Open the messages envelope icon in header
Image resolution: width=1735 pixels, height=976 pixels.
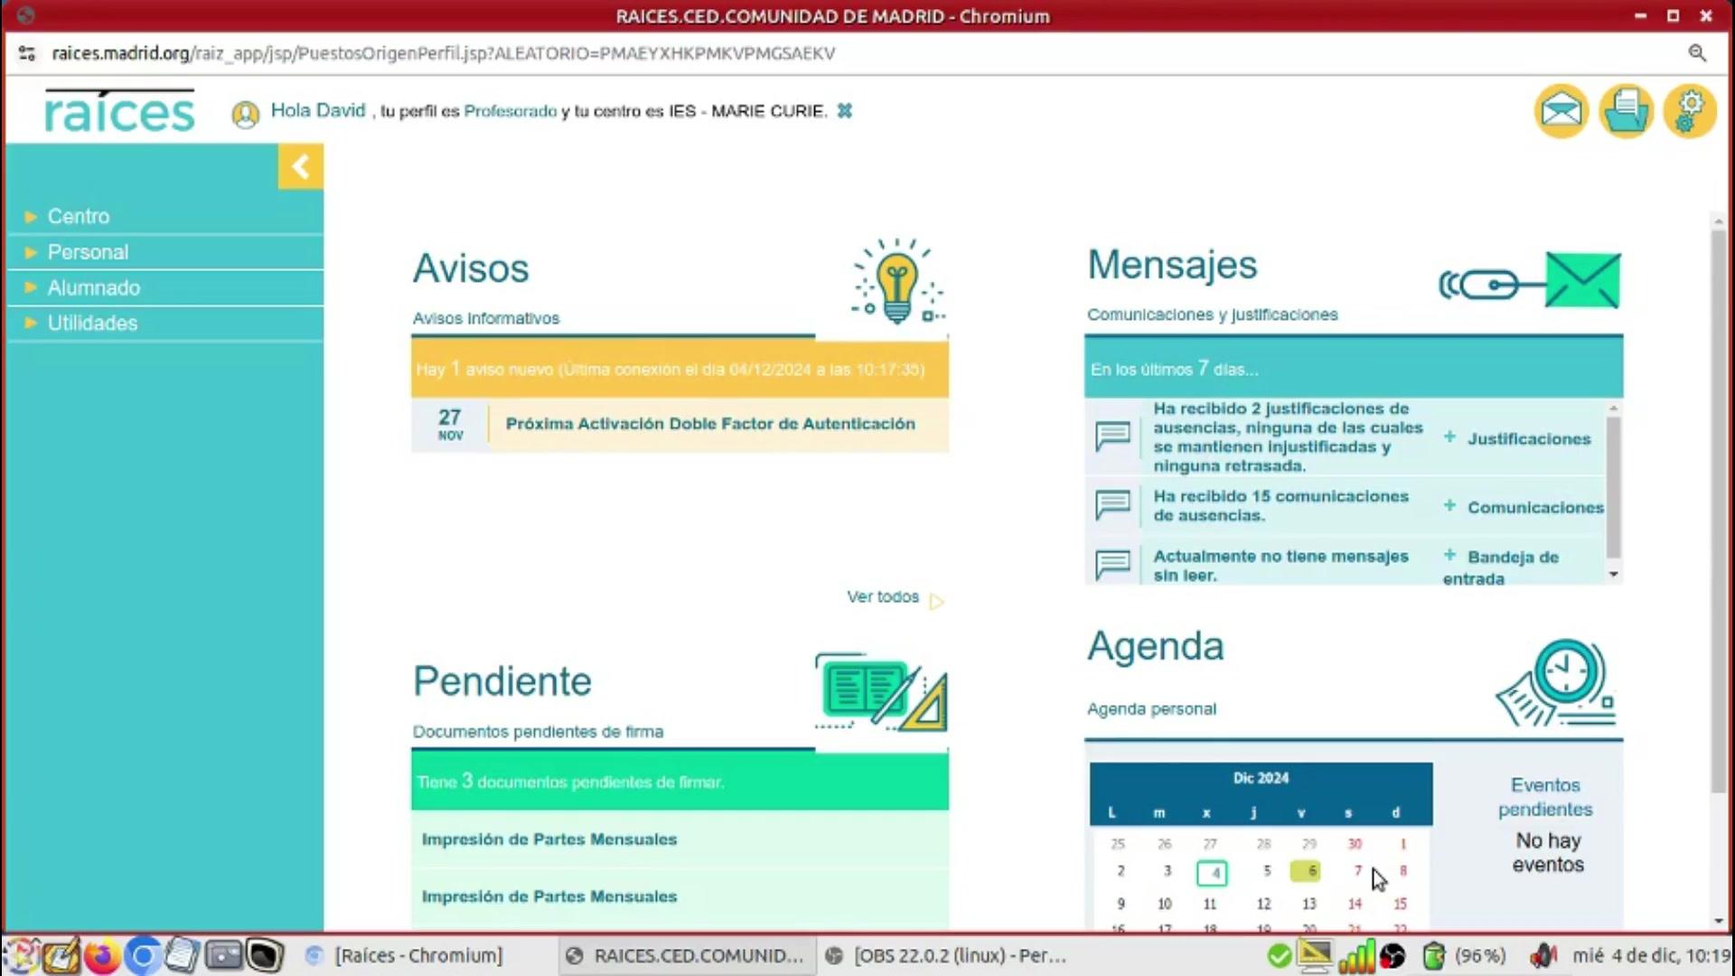coord(1561,111)
